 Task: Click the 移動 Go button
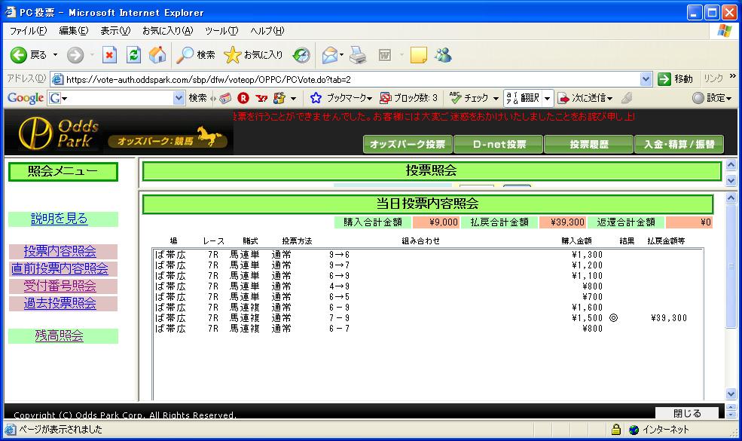(676, 79)
